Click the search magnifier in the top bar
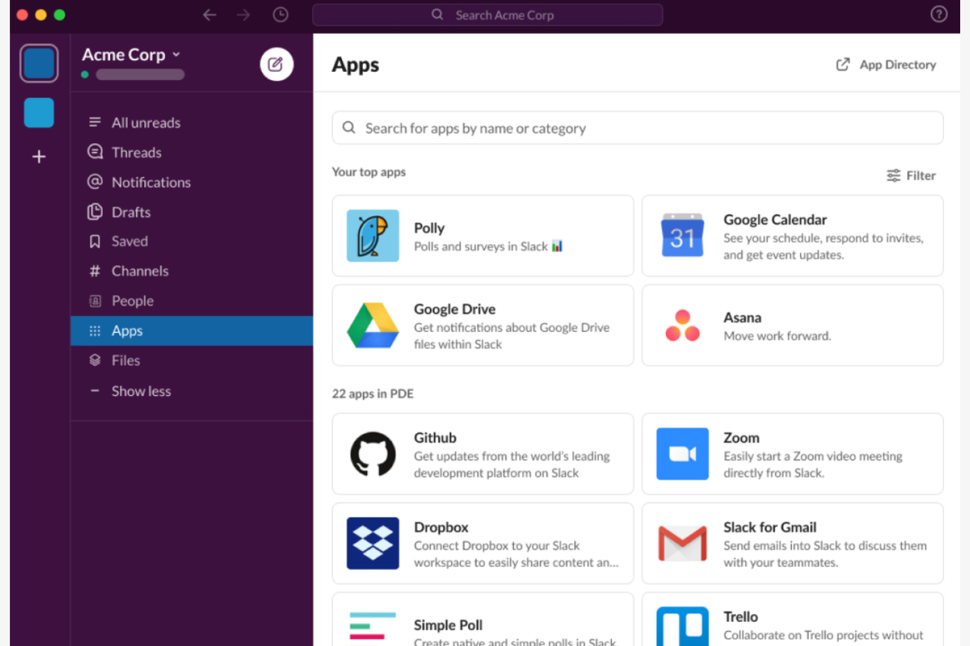Screen dimensions: 970x646 437,14
